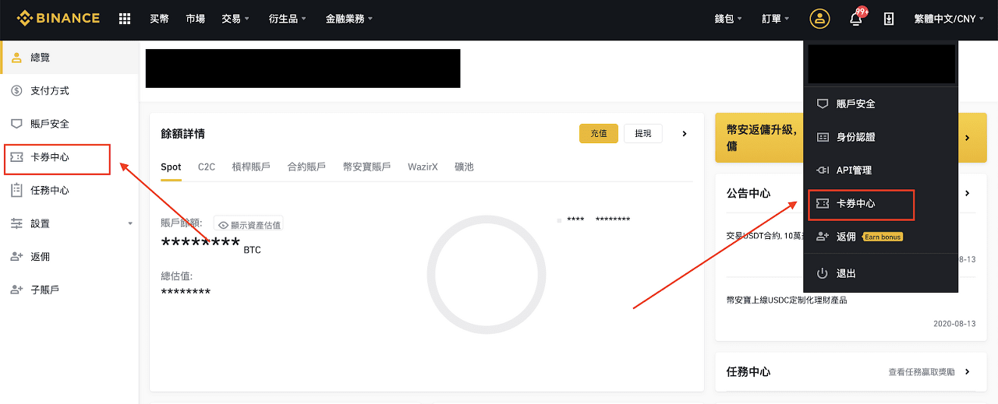Click sidebar 返佣 add-user icon
The height and width of the screenshot is (404, 998).
tap(16, 257)
